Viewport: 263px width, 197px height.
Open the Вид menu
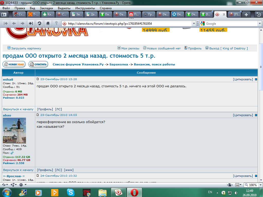click(32, 8)
